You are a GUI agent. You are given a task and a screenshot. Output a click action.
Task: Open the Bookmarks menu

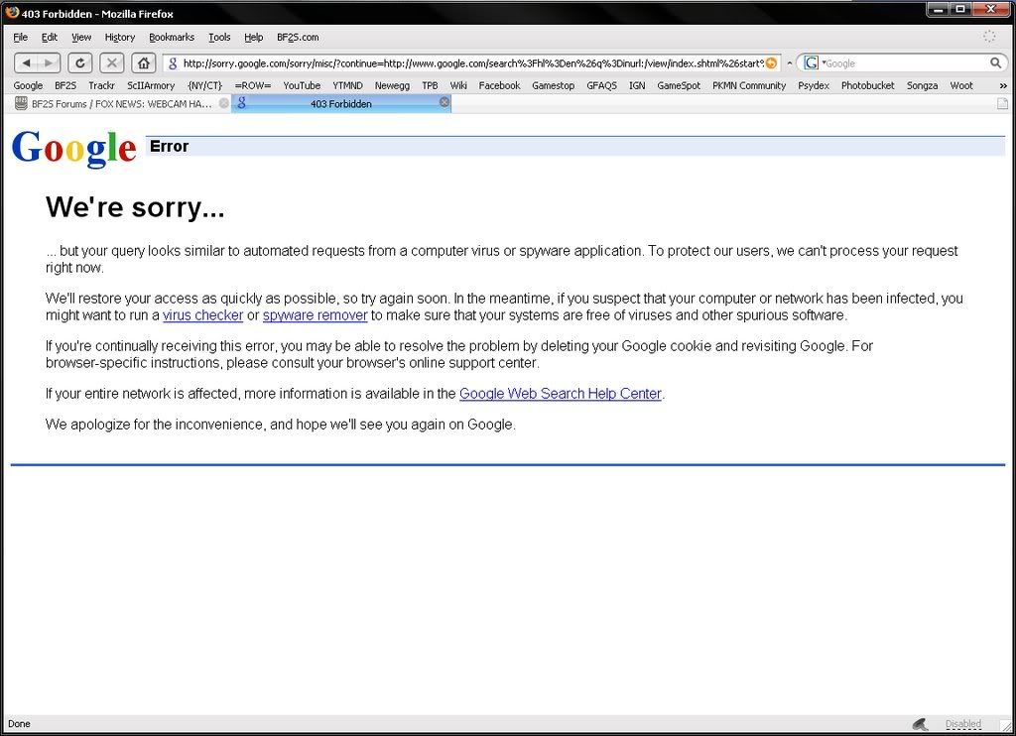(172, 37)
